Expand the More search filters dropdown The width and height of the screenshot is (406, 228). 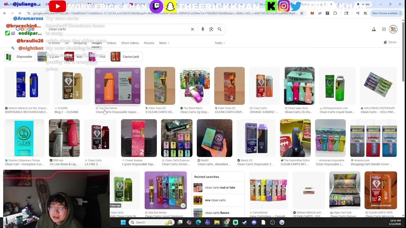(164, 43)
